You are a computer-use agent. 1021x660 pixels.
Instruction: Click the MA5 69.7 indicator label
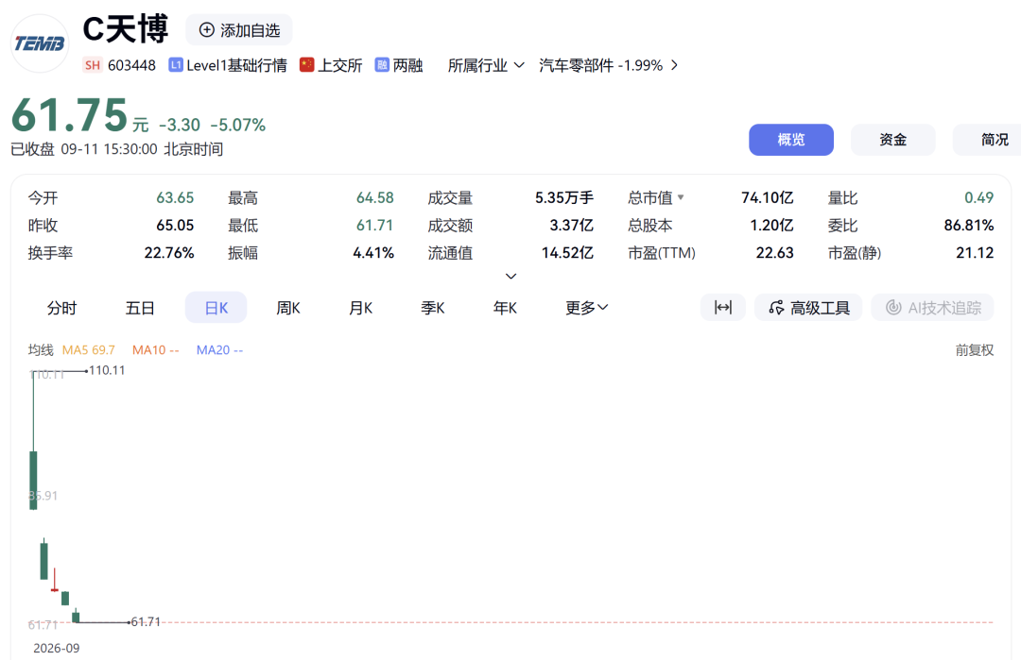tap(89, 350)
